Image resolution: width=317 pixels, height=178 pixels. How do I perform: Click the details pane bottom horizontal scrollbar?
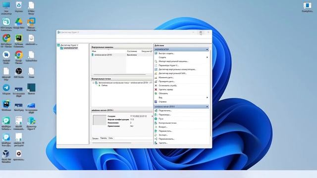(x=111, y=143)
